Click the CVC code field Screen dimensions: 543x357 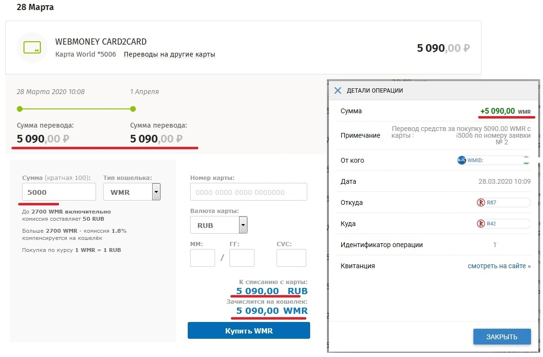coord(291,258)
